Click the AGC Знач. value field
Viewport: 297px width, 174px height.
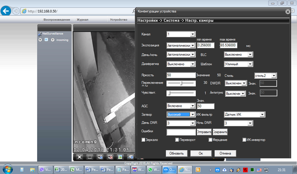point(206,106)
